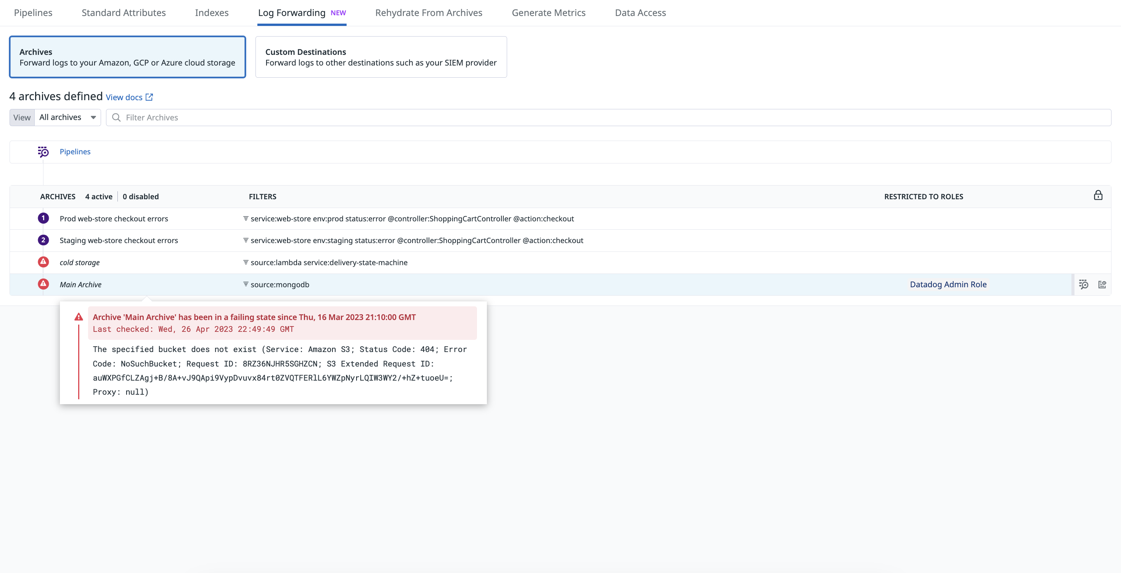Click the Pipelines link in the list
Viewport: 1121px width, 573px height.
point(75,152)
